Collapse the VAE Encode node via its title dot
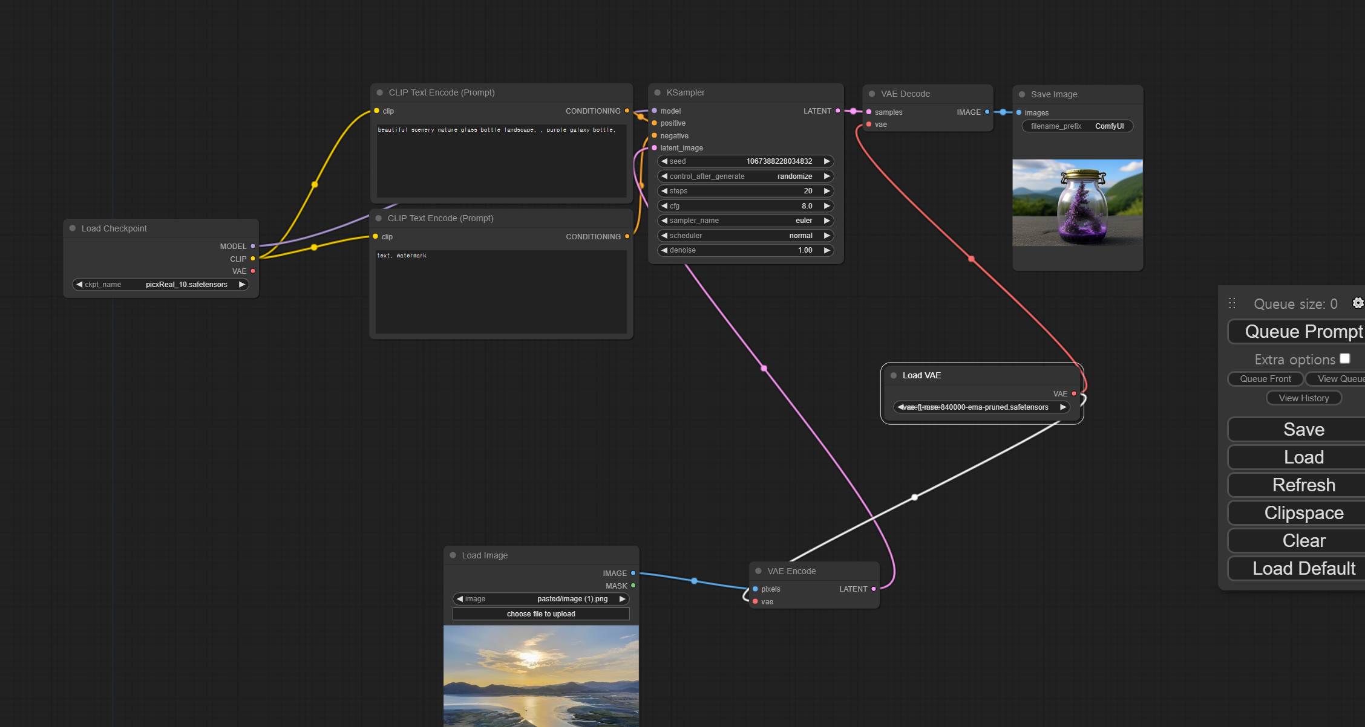 758,571
